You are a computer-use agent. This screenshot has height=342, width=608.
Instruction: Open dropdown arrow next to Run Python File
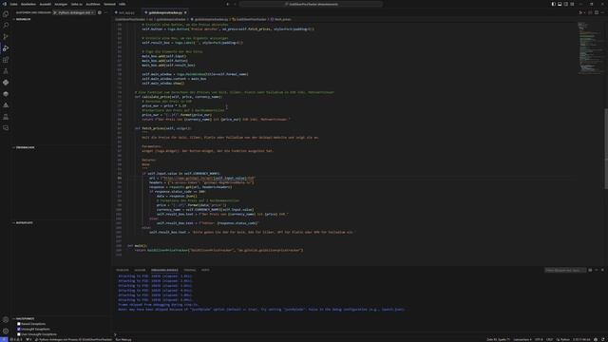[x=584, y=12]
